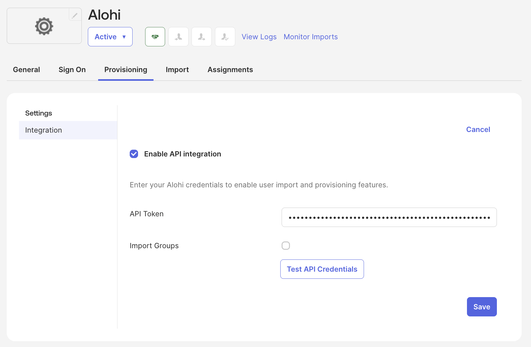Uncheck the Enable API integration checkbox
Screen dimensions: 531x347
[134, 154]
